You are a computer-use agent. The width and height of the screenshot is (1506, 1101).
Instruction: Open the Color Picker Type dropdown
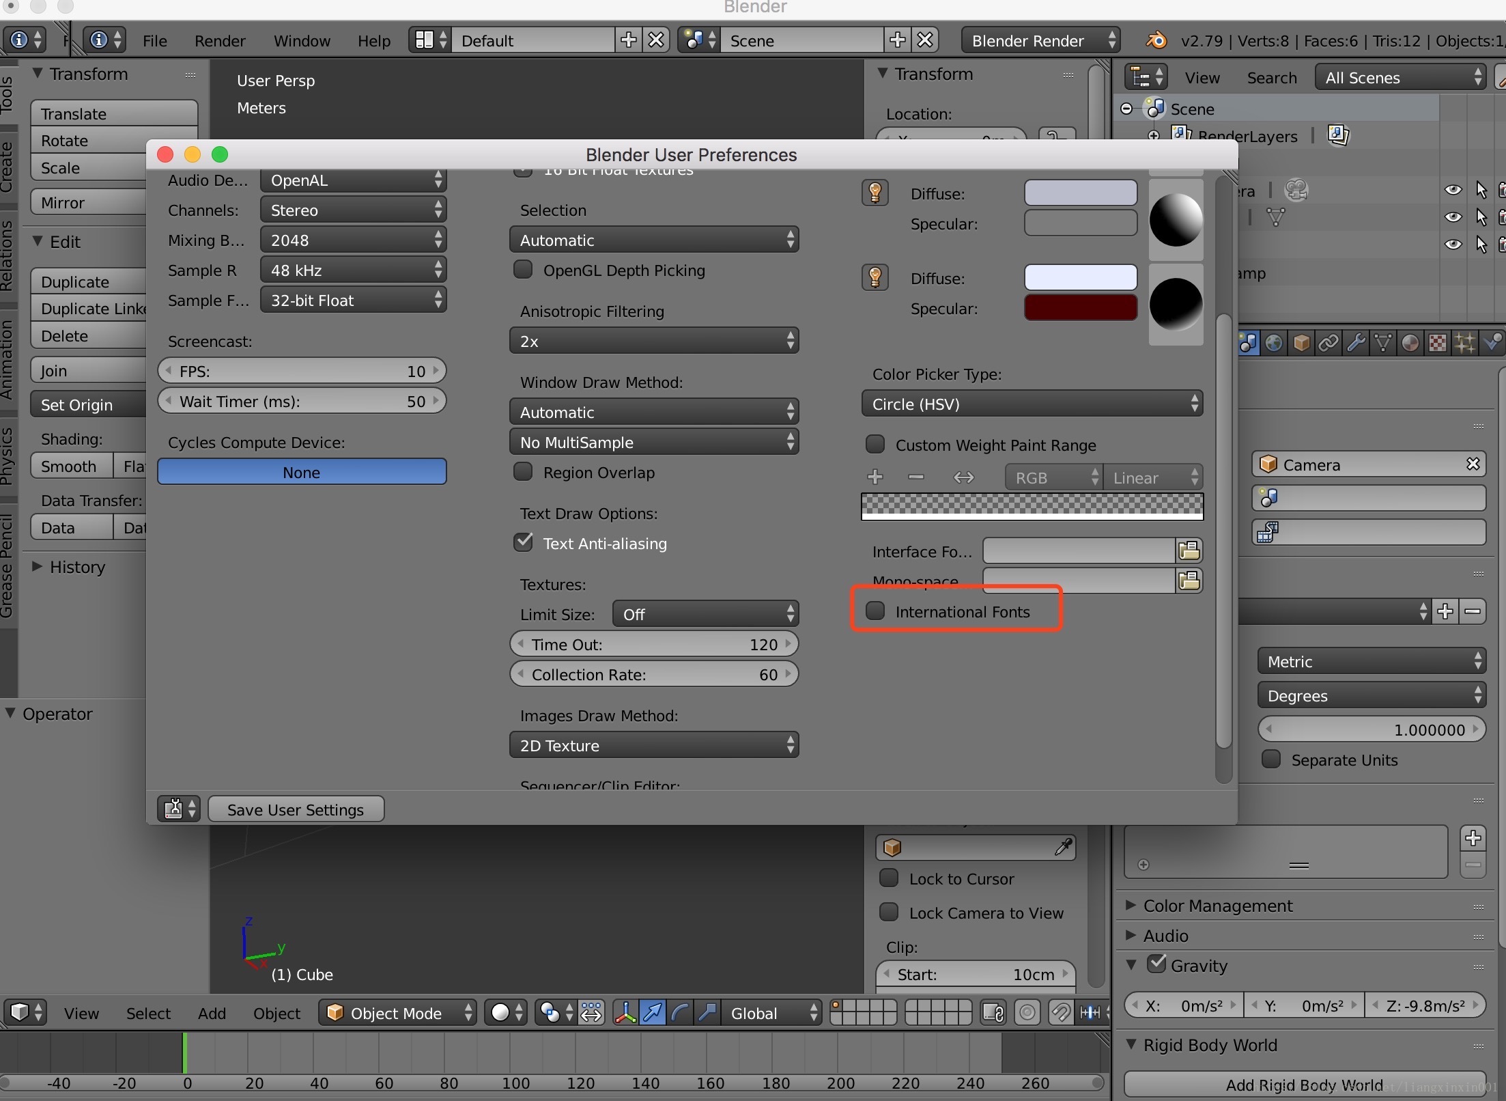(1032, 404)
